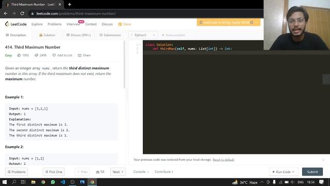Go to the previous problem with Prev

click(82, 172)
